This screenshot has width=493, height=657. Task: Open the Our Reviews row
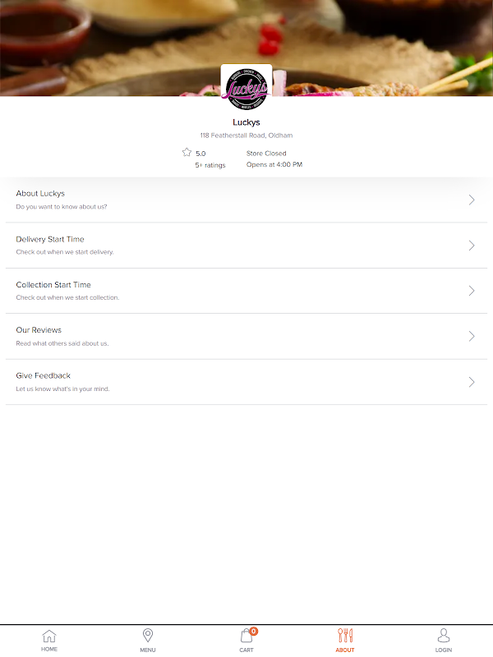(246, 337)
